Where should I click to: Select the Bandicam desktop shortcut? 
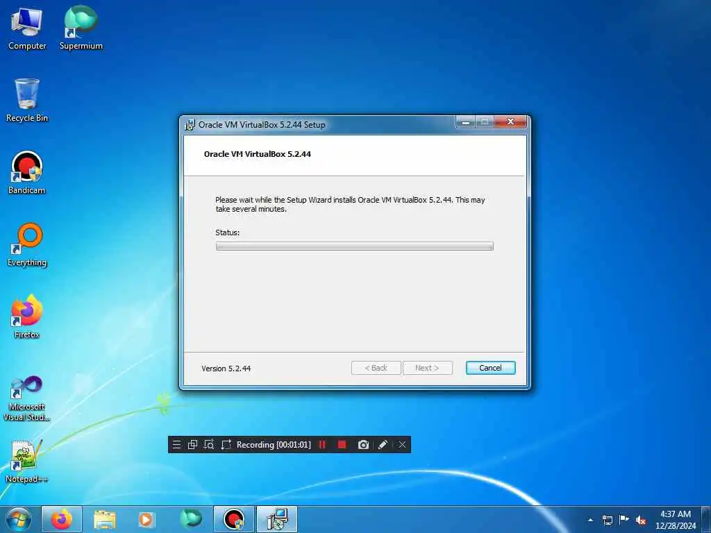tap(27, 173)
